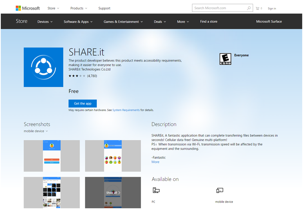Click the ESRB Everyone rating badge
This screenshot has height=215, width=303.
tap(225, 59)
